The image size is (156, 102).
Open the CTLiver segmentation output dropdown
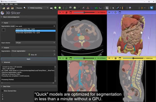(x=33, y=51)
